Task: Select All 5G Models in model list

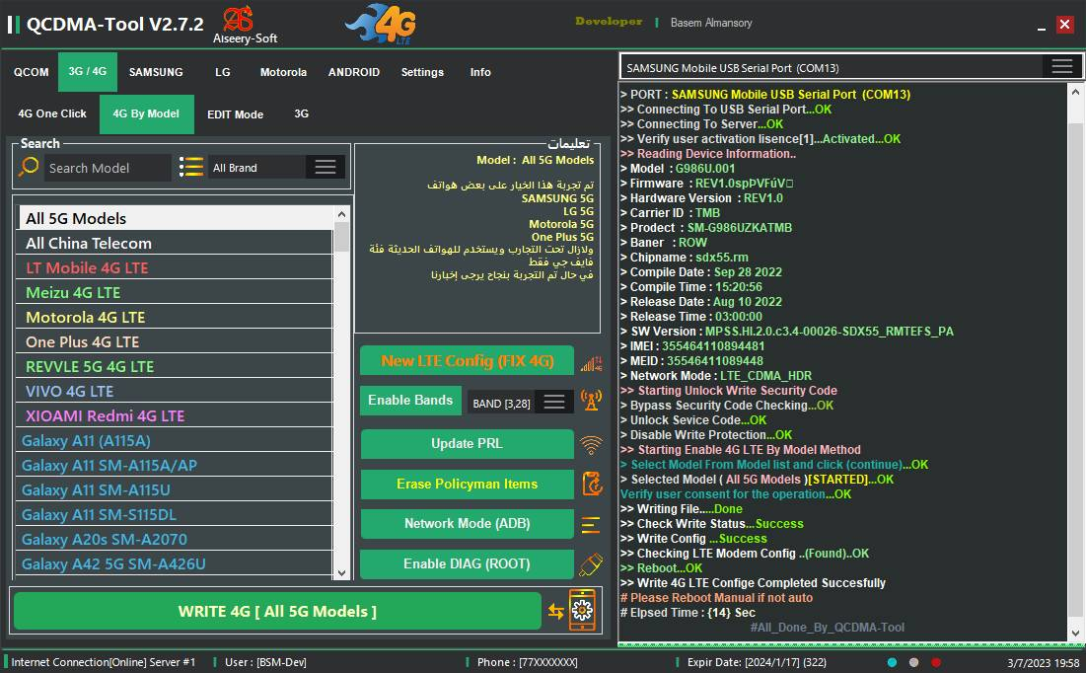Action: pos(175,218)
